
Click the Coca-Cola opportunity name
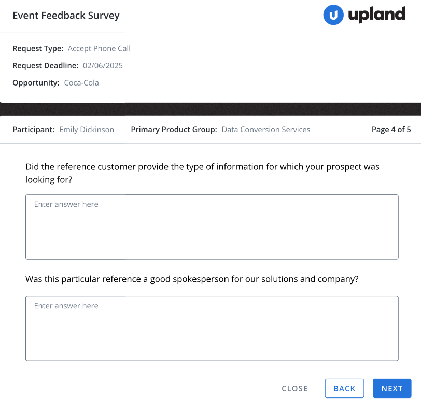(81, 83)
